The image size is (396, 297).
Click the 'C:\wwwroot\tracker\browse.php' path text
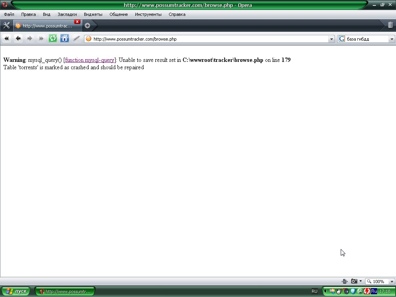[x=223, y=60]
